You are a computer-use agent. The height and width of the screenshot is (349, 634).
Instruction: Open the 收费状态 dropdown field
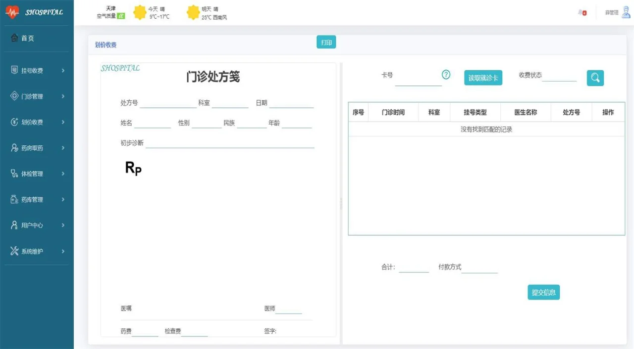click(x=559, y=76)
